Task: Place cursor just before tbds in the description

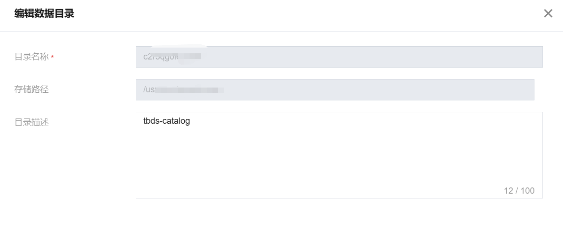Action: (x=143, y=121)
